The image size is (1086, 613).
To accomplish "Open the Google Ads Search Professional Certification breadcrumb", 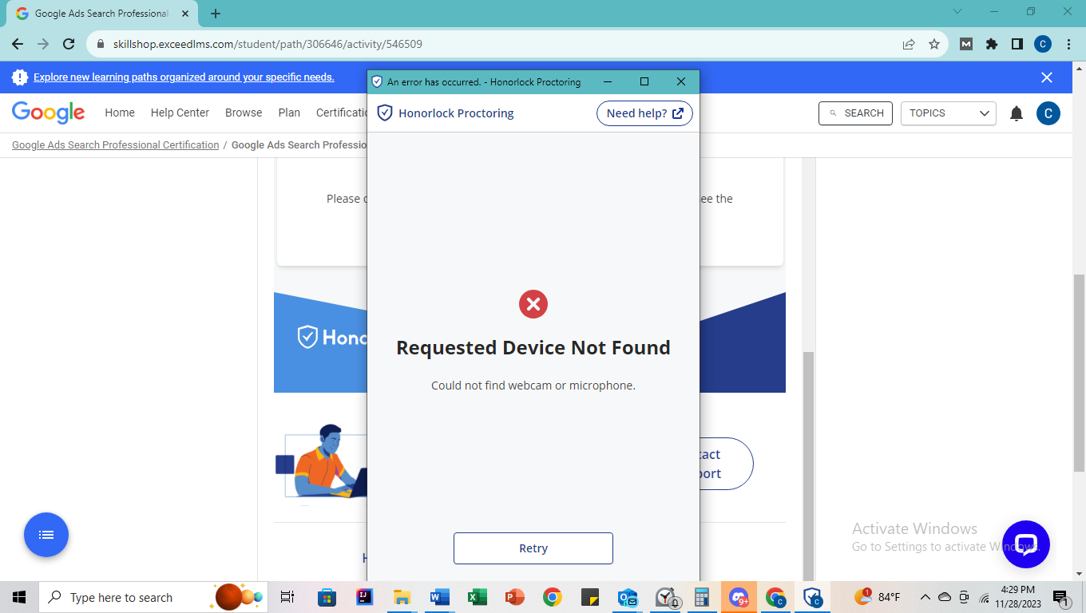I will [115, 145].
